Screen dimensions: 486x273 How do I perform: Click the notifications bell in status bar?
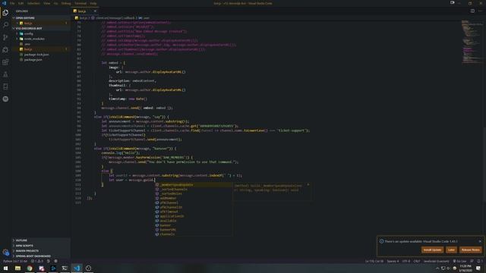(479, 261)
